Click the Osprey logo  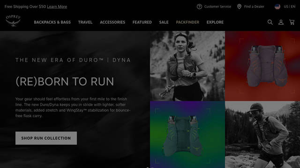[13, 21]
